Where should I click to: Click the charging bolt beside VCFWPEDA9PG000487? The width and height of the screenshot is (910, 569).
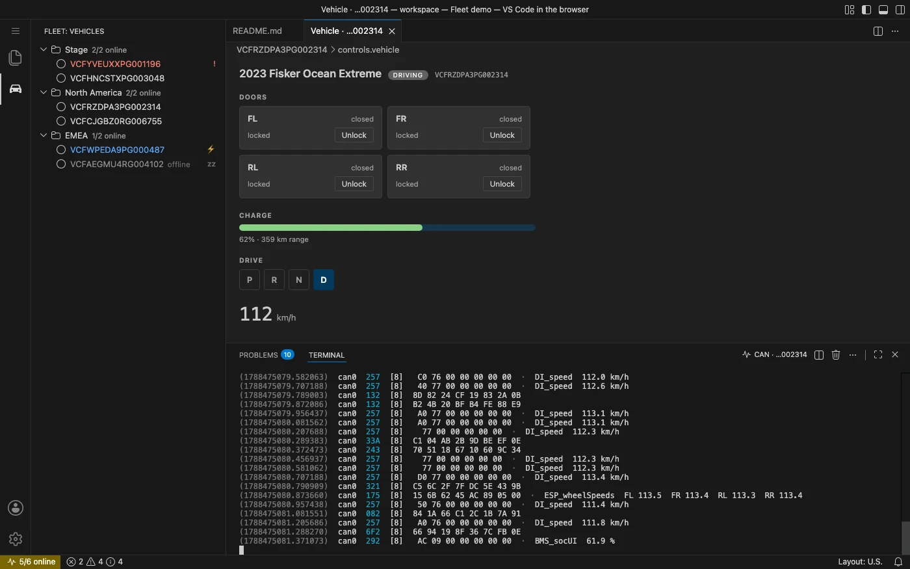(x=211, y=150)
